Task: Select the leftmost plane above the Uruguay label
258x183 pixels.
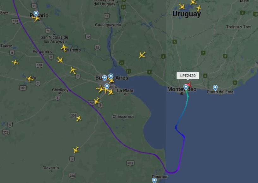Action: click(182, 6)
